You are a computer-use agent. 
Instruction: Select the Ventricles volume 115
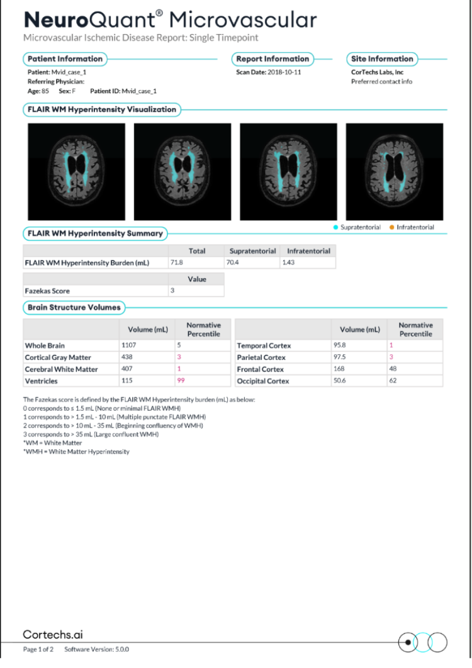click(127, 381)
